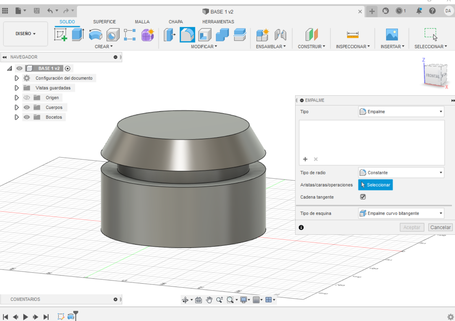Open the CREAR dropdown menu

click(104, 47)
